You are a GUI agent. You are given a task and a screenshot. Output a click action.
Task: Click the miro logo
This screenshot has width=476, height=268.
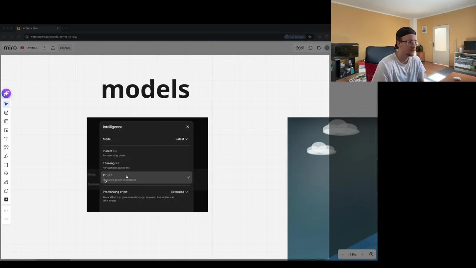point(10,48)
